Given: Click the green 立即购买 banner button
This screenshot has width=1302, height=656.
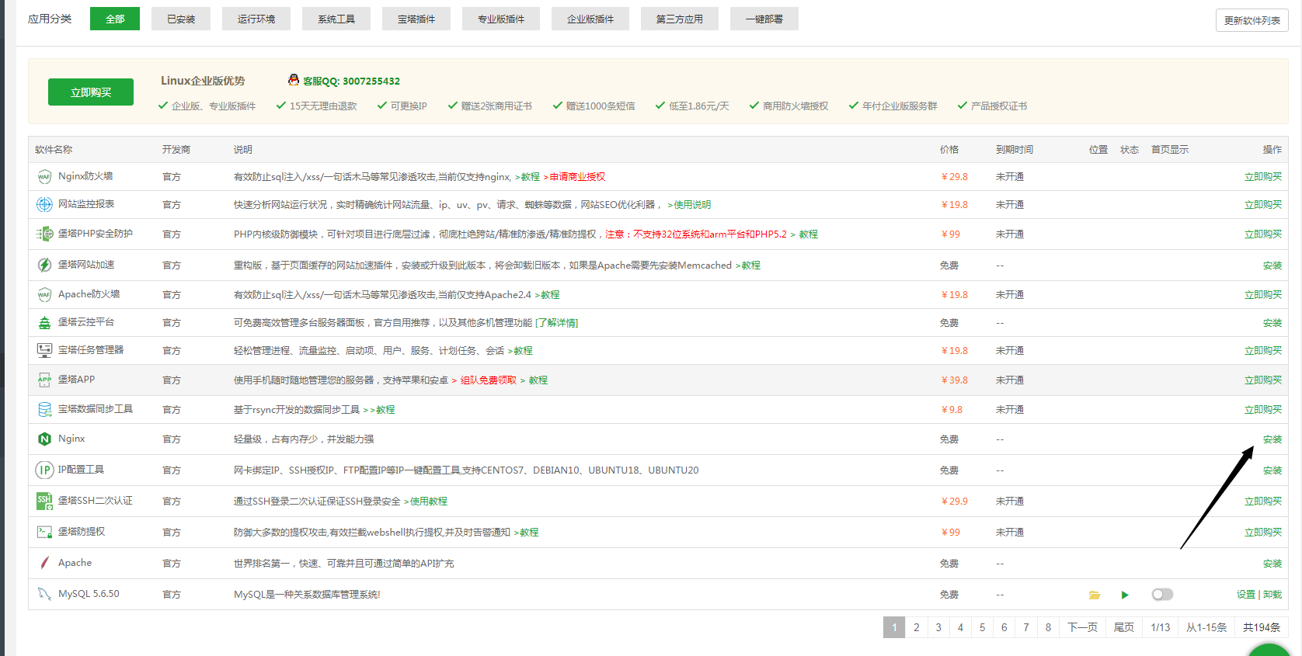Looking at the screenshot, I should point(91,92).
